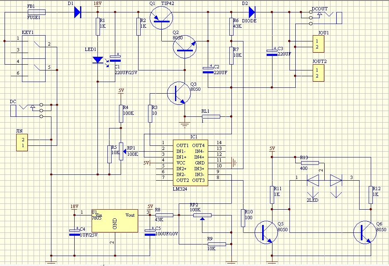
Task: Click the Q2 8050 transistor symbol
Action: point(185,47)
